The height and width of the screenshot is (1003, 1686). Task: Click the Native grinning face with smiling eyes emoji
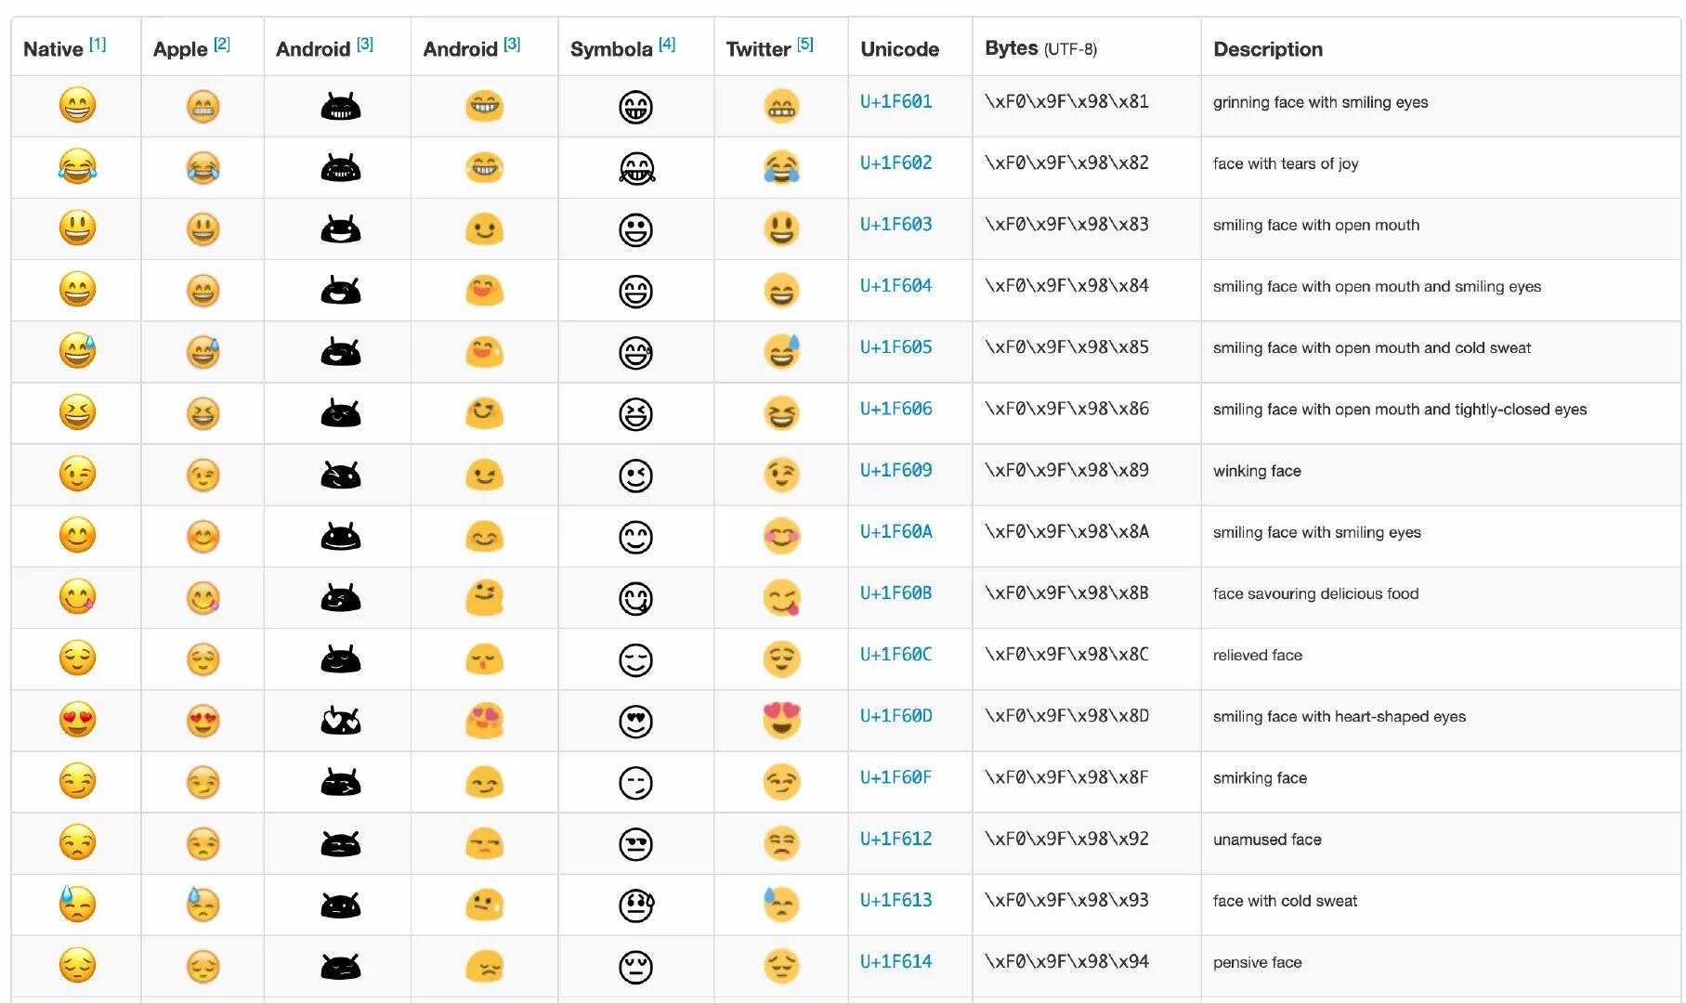[77, 105]
